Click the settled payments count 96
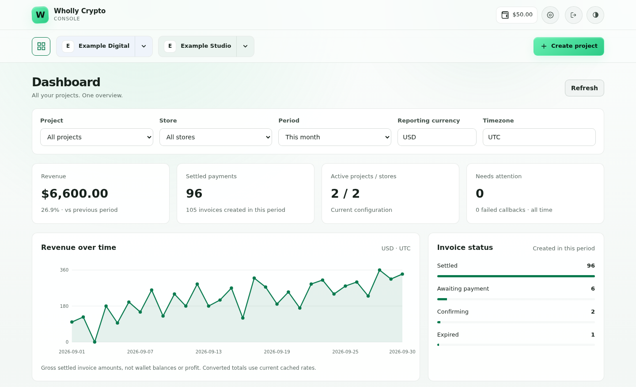 tap(194, 194)
